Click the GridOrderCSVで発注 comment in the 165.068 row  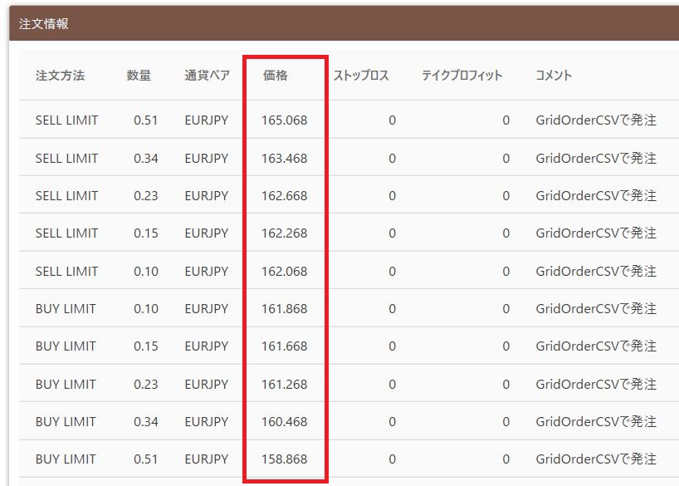(x=596, y=120)
